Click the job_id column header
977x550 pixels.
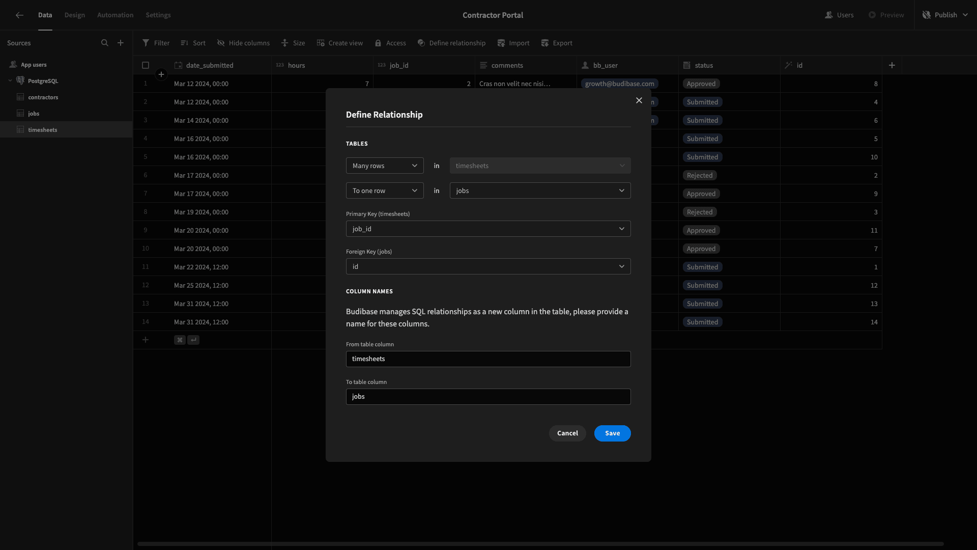click(424, 65)
